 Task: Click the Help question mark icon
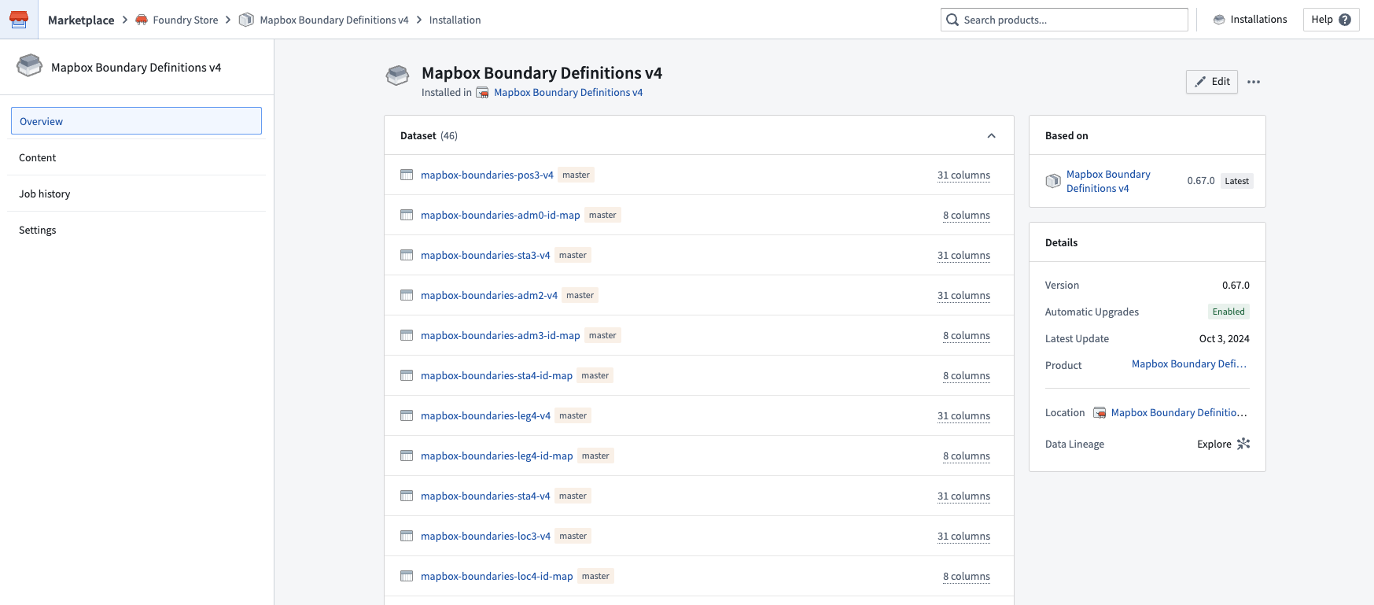1345,20
